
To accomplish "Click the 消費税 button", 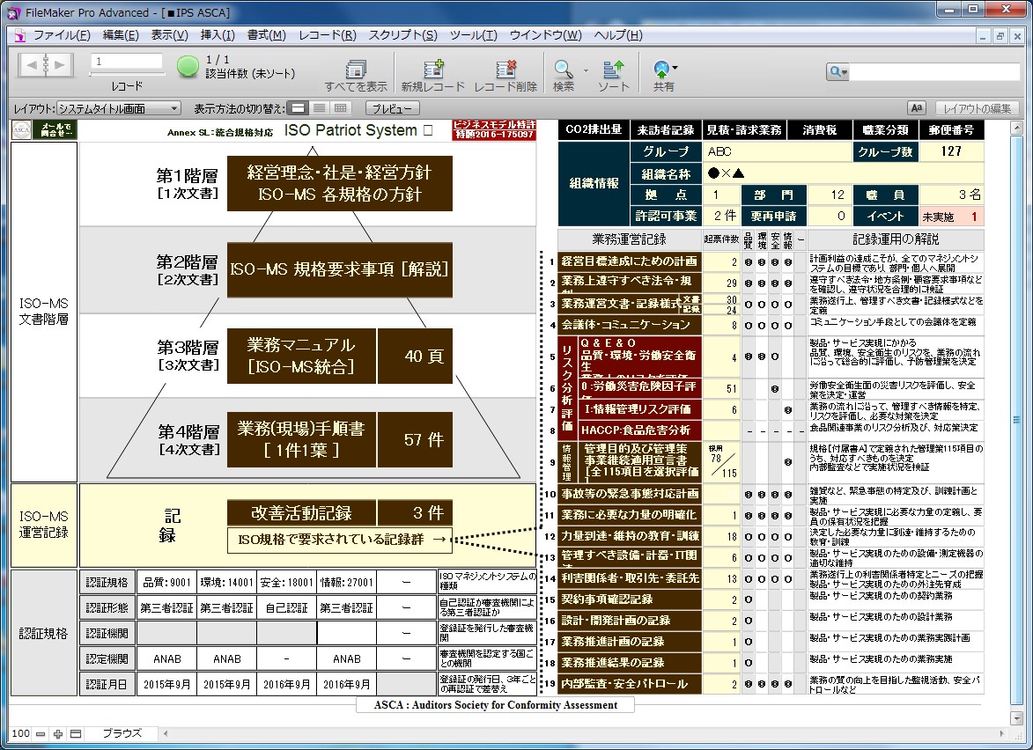I will (819, 129).
